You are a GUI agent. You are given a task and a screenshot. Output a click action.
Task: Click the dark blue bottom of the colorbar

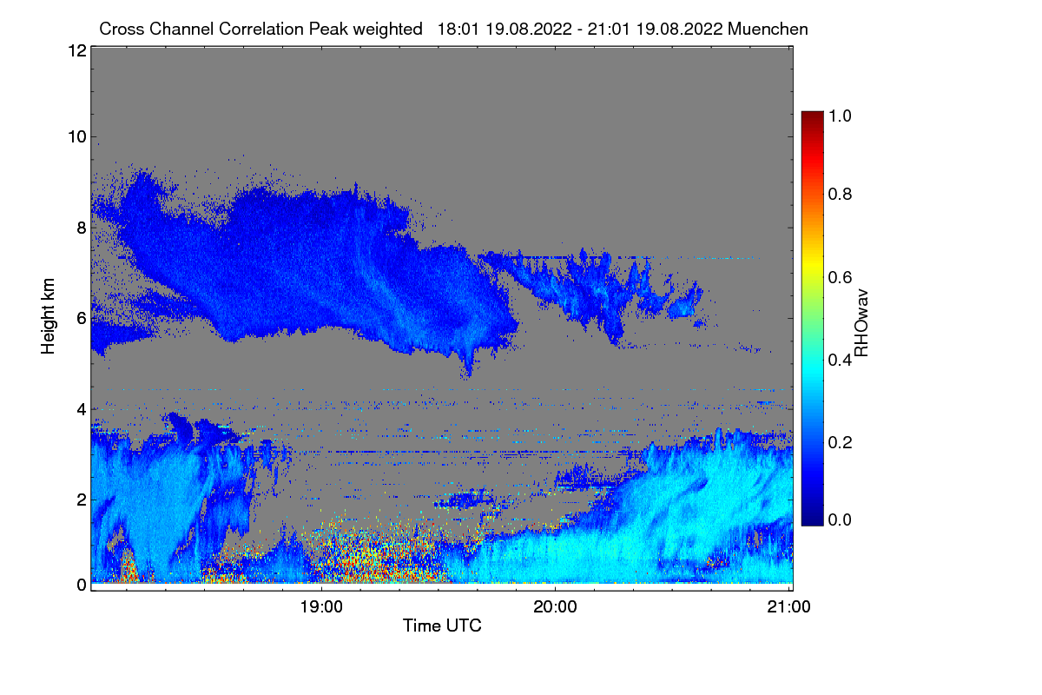point(812,518)
